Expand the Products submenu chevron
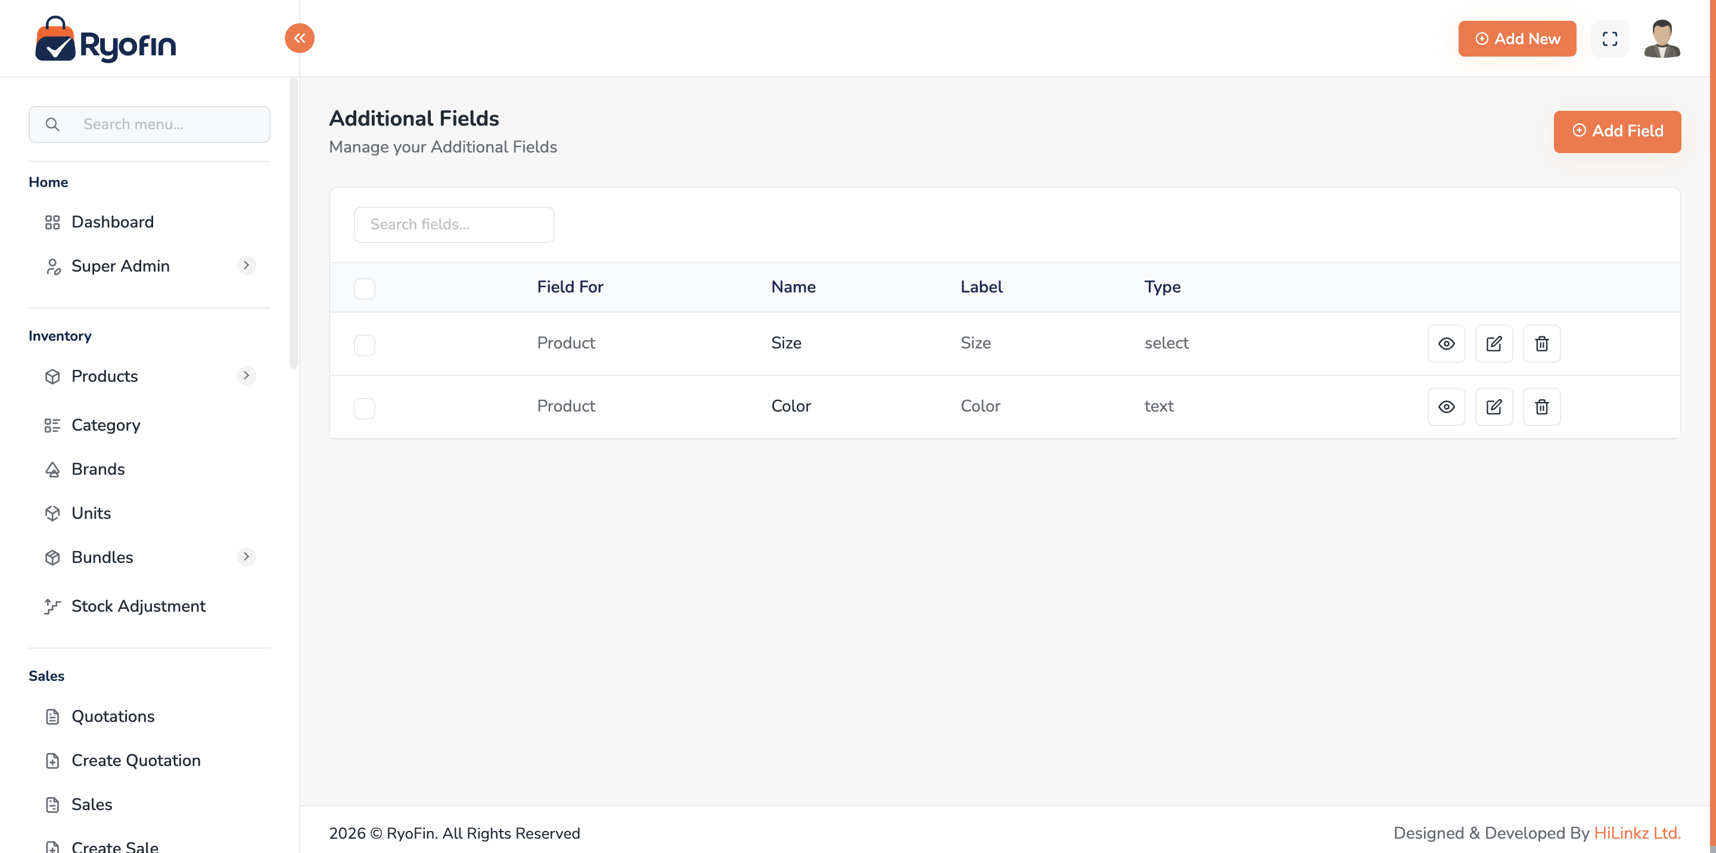 (x=247, y=376)
